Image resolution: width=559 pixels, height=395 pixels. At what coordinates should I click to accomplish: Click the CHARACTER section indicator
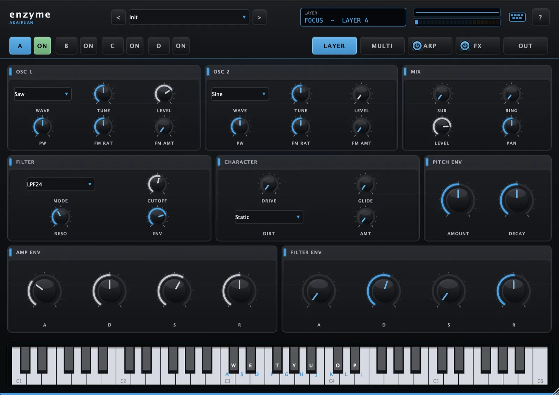pyautogui.click(x=219, y=162)
